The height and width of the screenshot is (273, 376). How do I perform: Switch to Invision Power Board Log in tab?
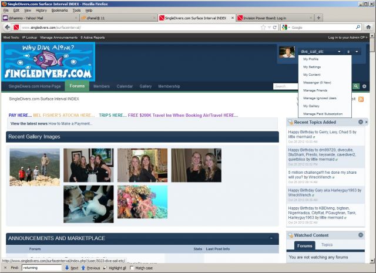(275, 18)
